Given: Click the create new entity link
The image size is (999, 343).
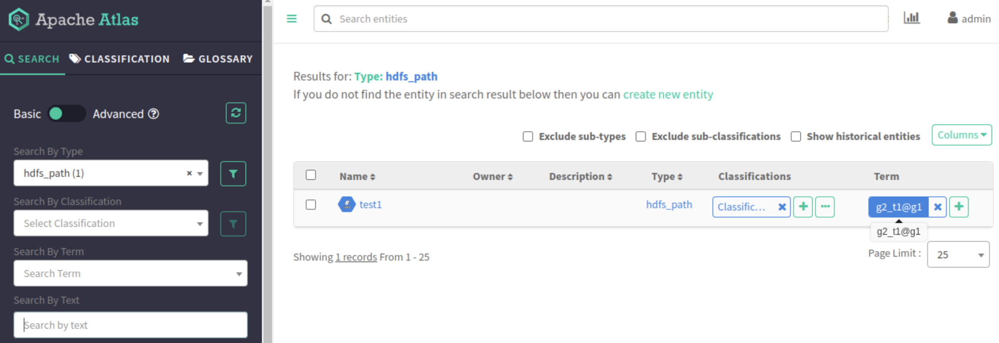Looking at the screenshot, I should click(668, 94).
